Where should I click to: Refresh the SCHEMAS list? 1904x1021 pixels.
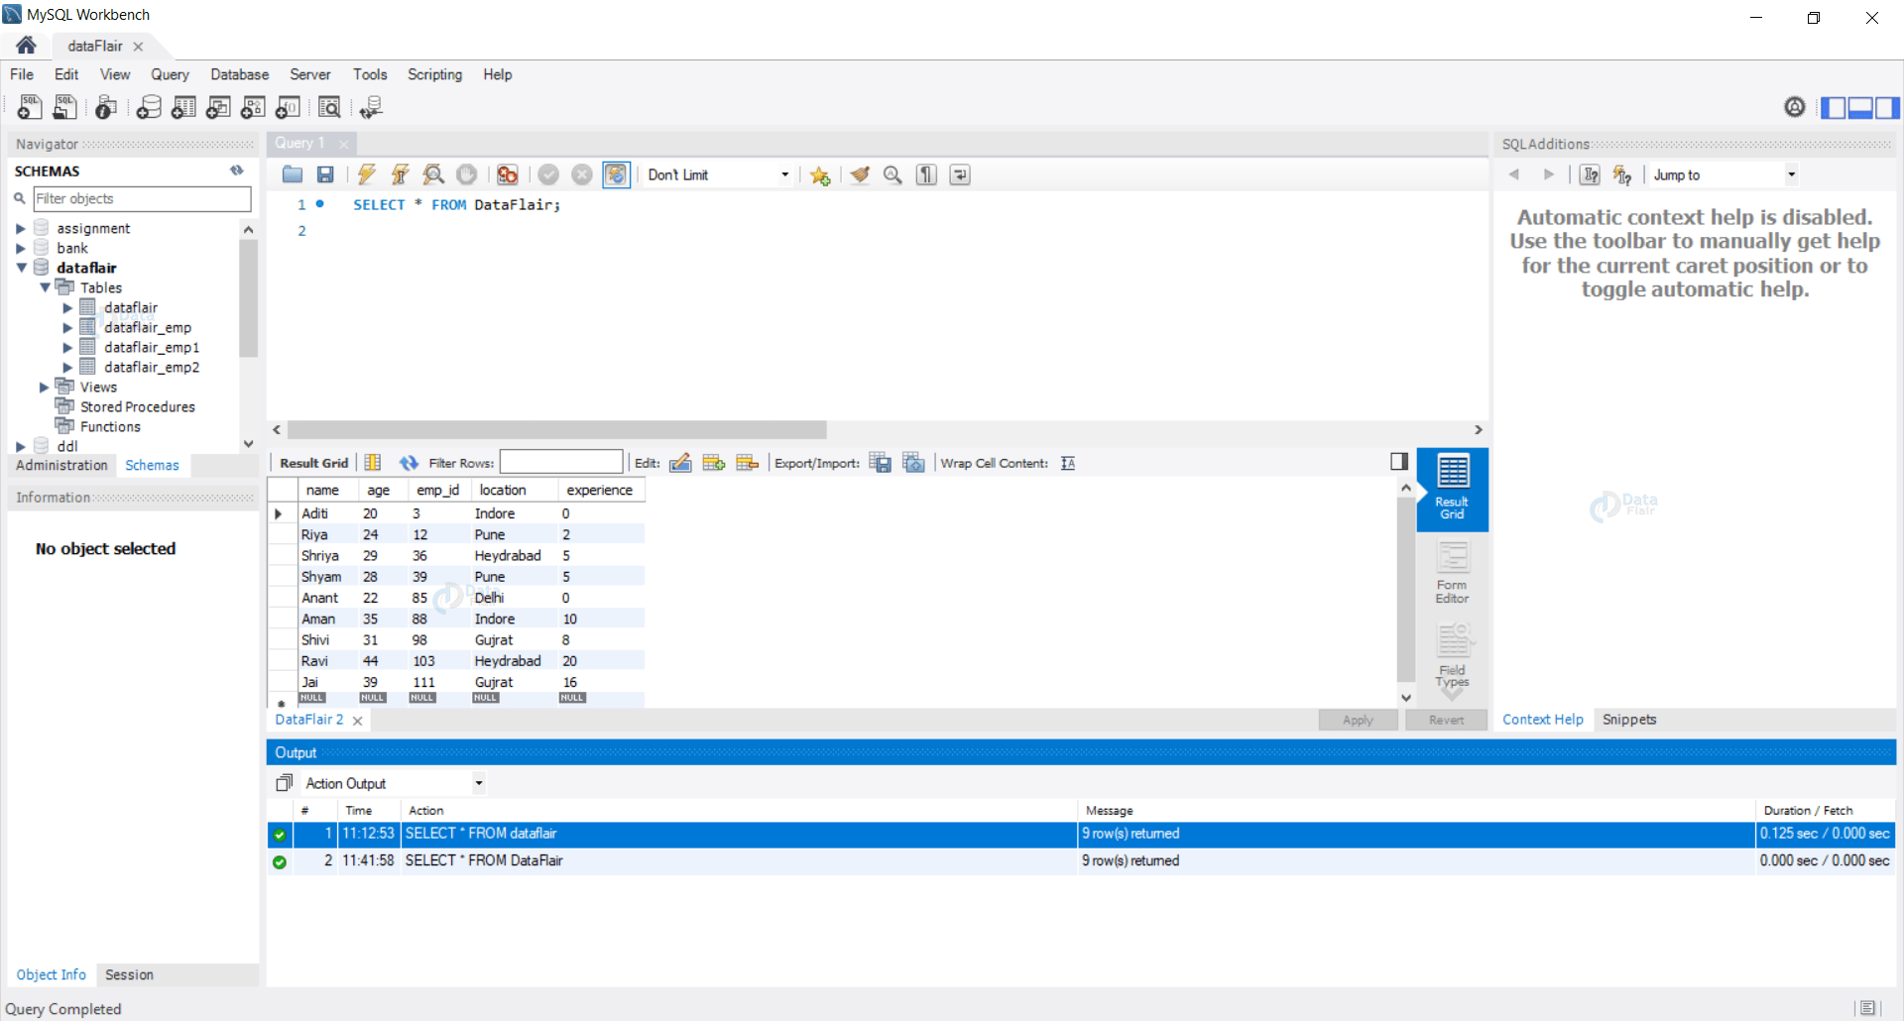click(237, 170)
